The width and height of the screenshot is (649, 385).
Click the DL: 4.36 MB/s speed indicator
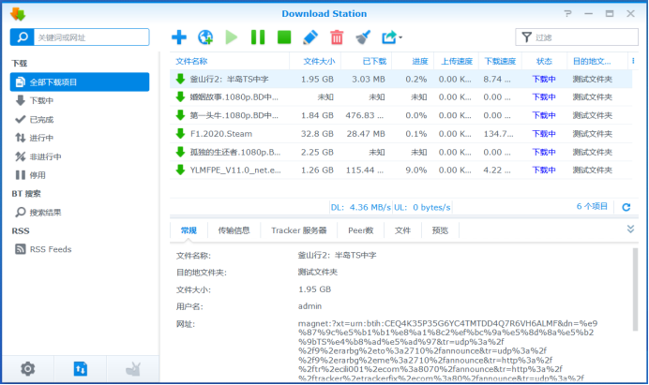coord(360,207)
